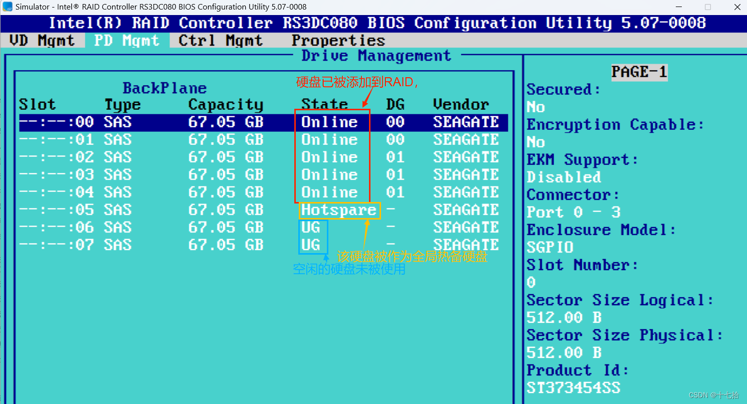747x404 pixels.
Task: Click the Port 0 - 3 value
Action: click(x=573, y=213)
